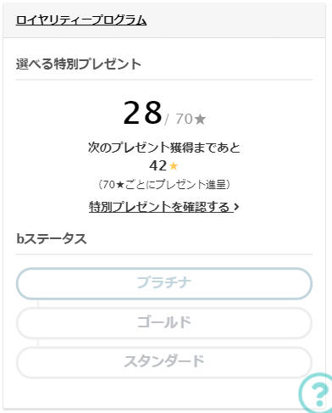Open the ロイヤリティープログラム header link
332x413 pixels.
[x=81, y=20]
